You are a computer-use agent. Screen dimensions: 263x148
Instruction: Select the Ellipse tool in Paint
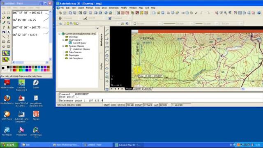(4, 46)
